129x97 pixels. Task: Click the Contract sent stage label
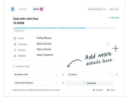click(x=19, y=31)
